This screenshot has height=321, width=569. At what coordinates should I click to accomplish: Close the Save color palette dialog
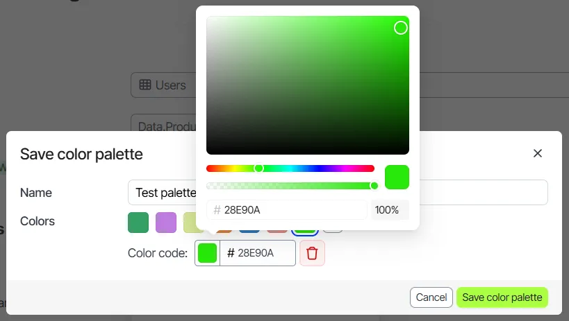tap(538, 153)
